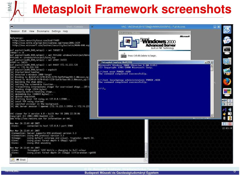
Task: Click the 'Metasploit Framework screenshots' slide title
Action: pyautogui.click(x=132, y=9)
